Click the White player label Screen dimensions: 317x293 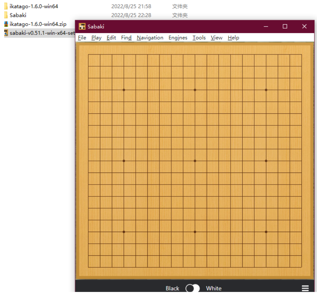click(214, 288)
